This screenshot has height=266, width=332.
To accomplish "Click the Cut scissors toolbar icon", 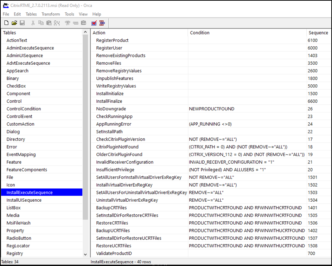I will [33, 23].
